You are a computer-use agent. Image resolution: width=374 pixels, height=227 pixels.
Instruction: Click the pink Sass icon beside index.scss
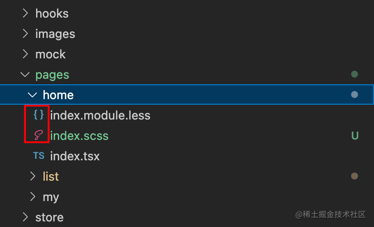[x=38, y=135]
